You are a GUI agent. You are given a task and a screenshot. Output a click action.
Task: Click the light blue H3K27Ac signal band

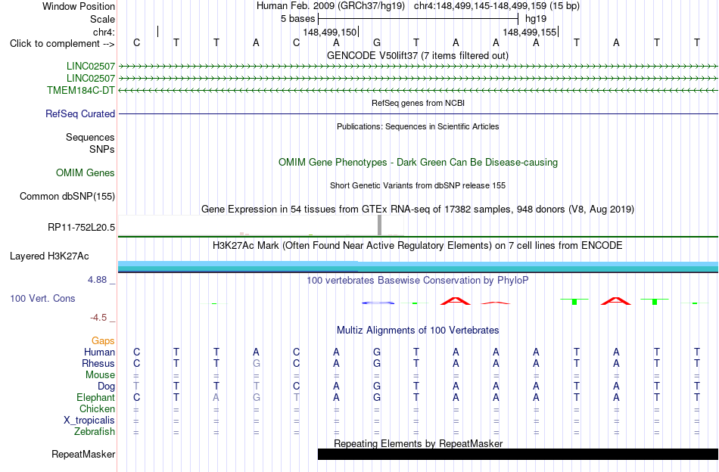418,265
